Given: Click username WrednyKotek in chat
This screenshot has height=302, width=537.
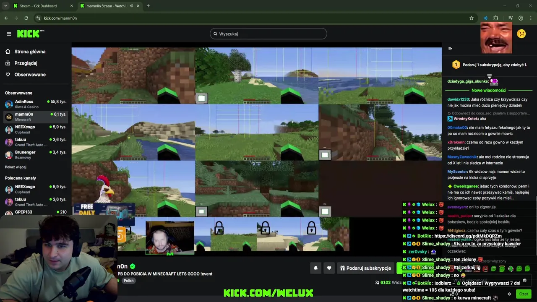Looking at the screenshot, I should pyautogui.click(x=466, y=119).
